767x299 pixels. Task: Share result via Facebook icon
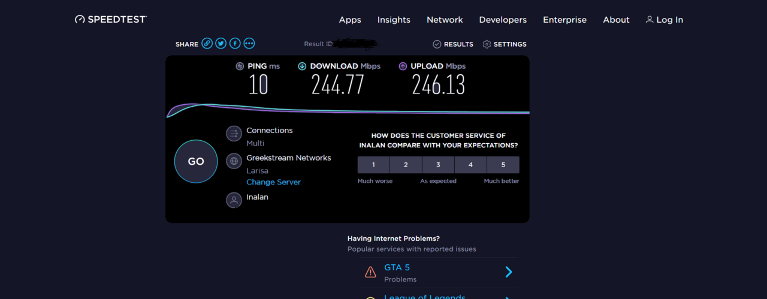235,43
